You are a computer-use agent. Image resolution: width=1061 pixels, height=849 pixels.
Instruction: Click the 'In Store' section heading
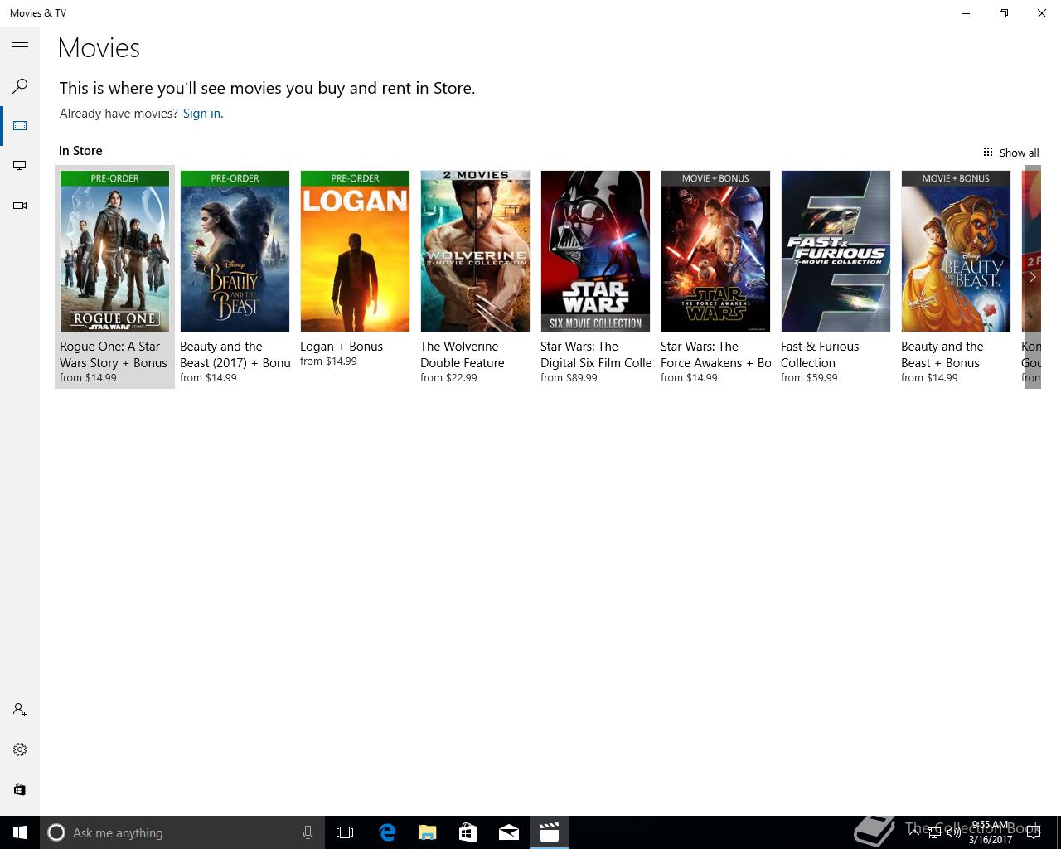[x=80, y=151]
